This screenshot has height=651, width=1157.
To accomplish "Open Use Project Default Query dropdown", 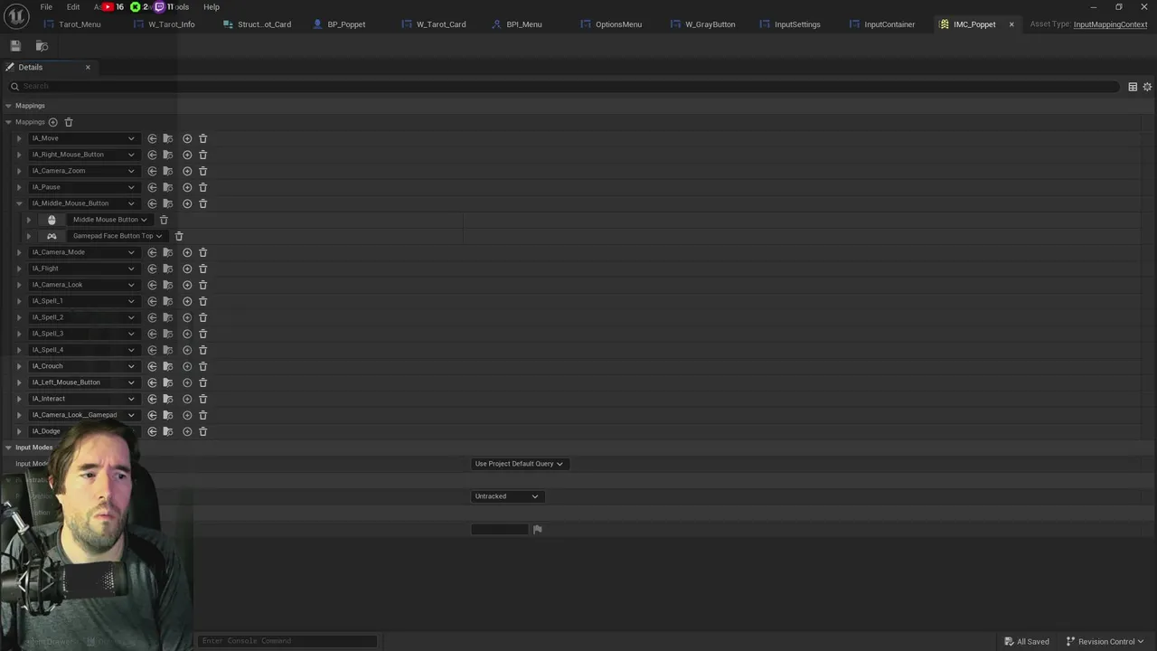I will coord(519,464).
